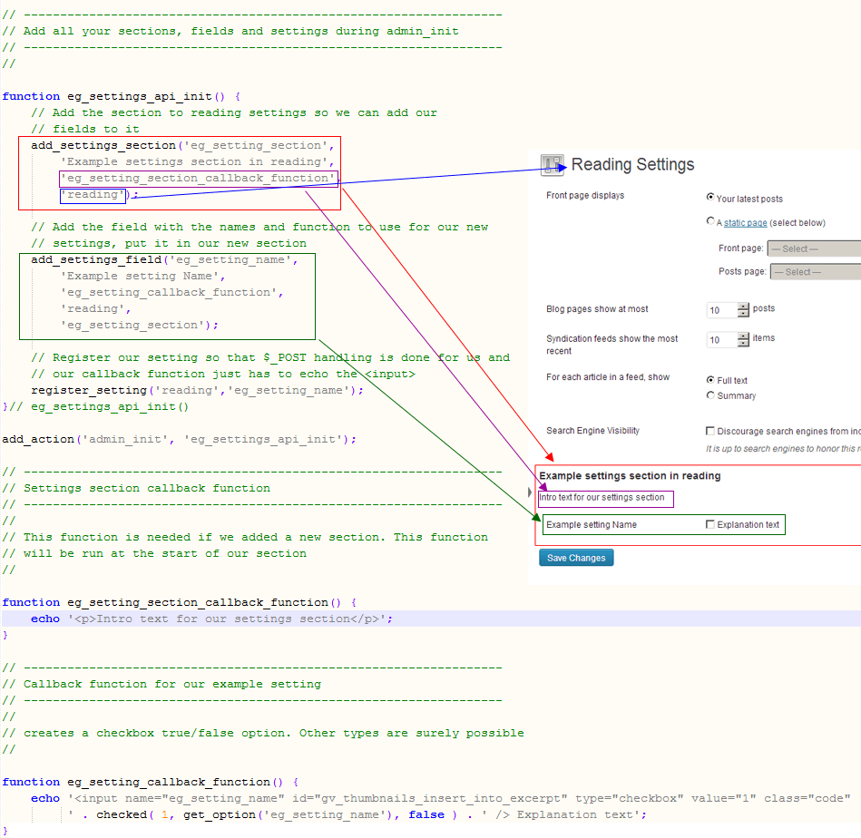Click the Reading Settings header icon
This screenshot has height=838, width=861.
552,164
